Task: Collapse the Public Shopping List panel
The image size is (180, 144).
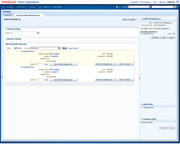Action: click(x=142, y=19)
